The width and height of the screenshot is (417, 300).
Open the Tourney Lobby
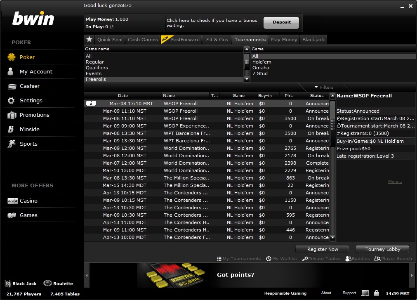[382, 249]
